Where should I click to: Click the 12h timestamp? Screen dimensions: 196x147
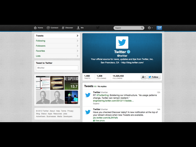(x=158, y=92)
